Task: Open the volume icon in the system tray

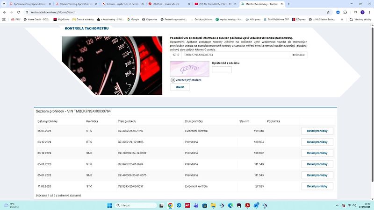Action: pos(354,205)
